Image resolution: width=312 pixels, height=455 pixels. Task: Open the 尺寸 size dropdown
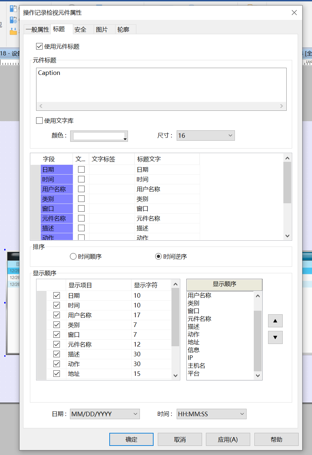(205, 135)
